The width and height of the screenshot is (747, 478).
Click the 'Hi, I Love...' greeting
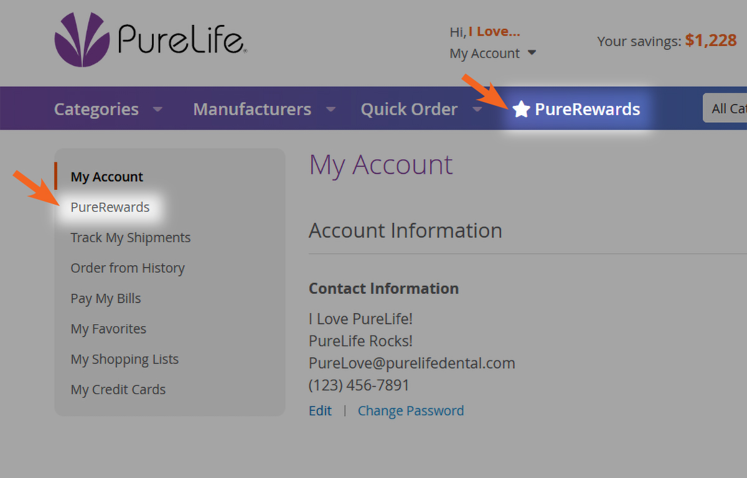click(x=485, y=32)
